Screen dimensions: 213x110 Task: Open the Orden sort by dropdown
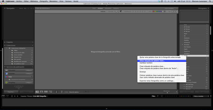74,92
